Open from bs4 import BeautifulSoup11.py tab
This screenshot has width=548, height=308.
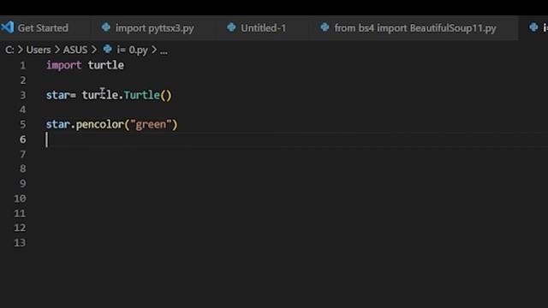(x=415, y=28)
